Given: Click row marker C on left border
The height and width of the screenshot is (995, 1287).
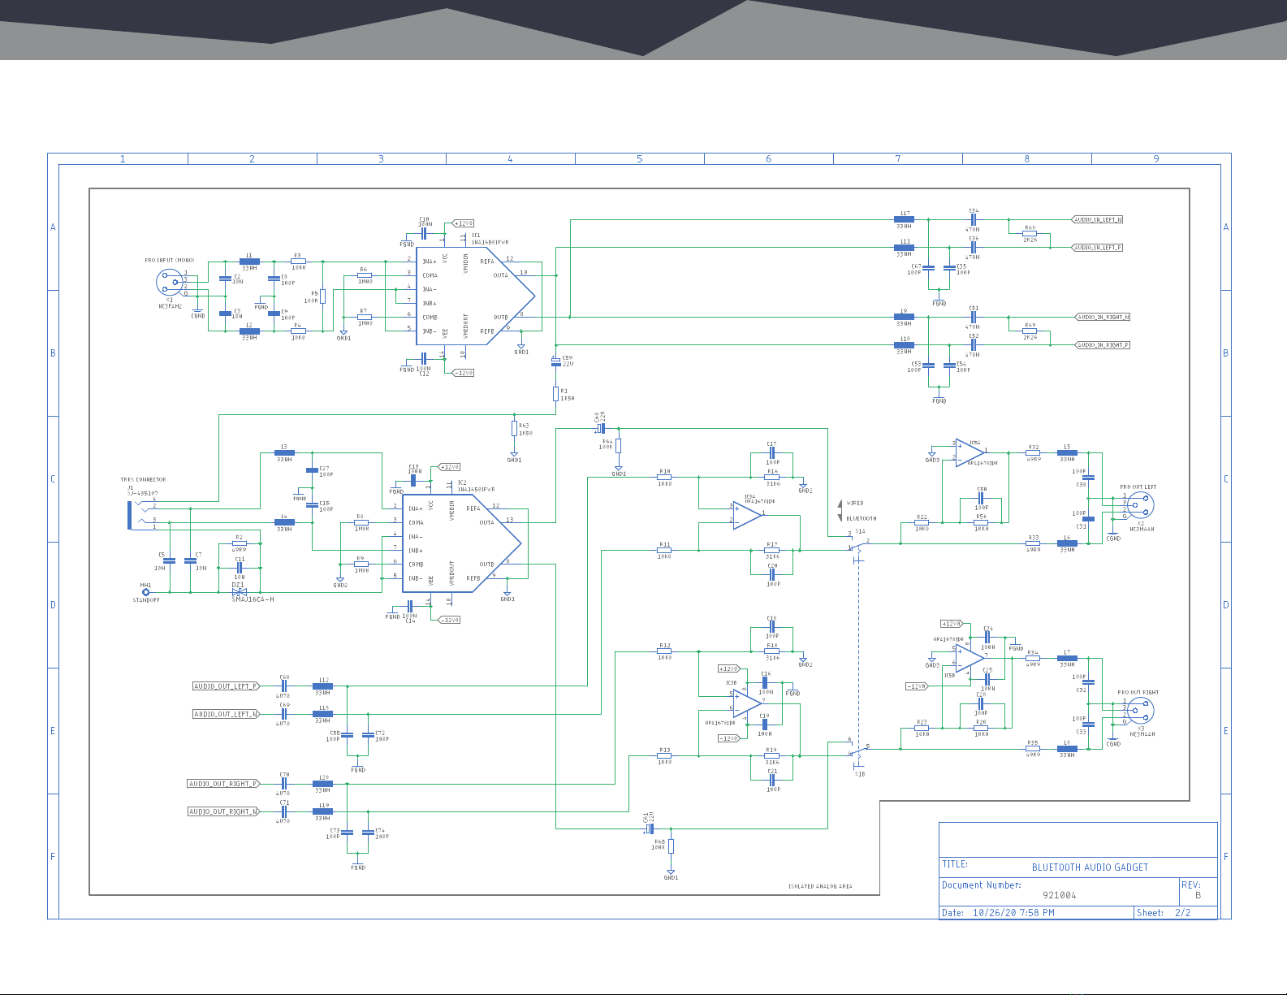Looking at the screenshot, I should tap(53, 479).
